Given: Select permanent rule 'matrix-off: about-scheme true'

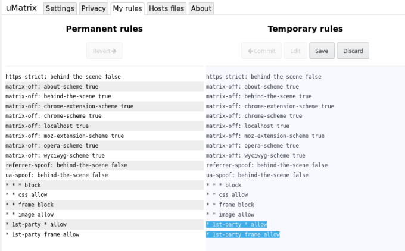Looking at the screenshot, I should point(105,86).
